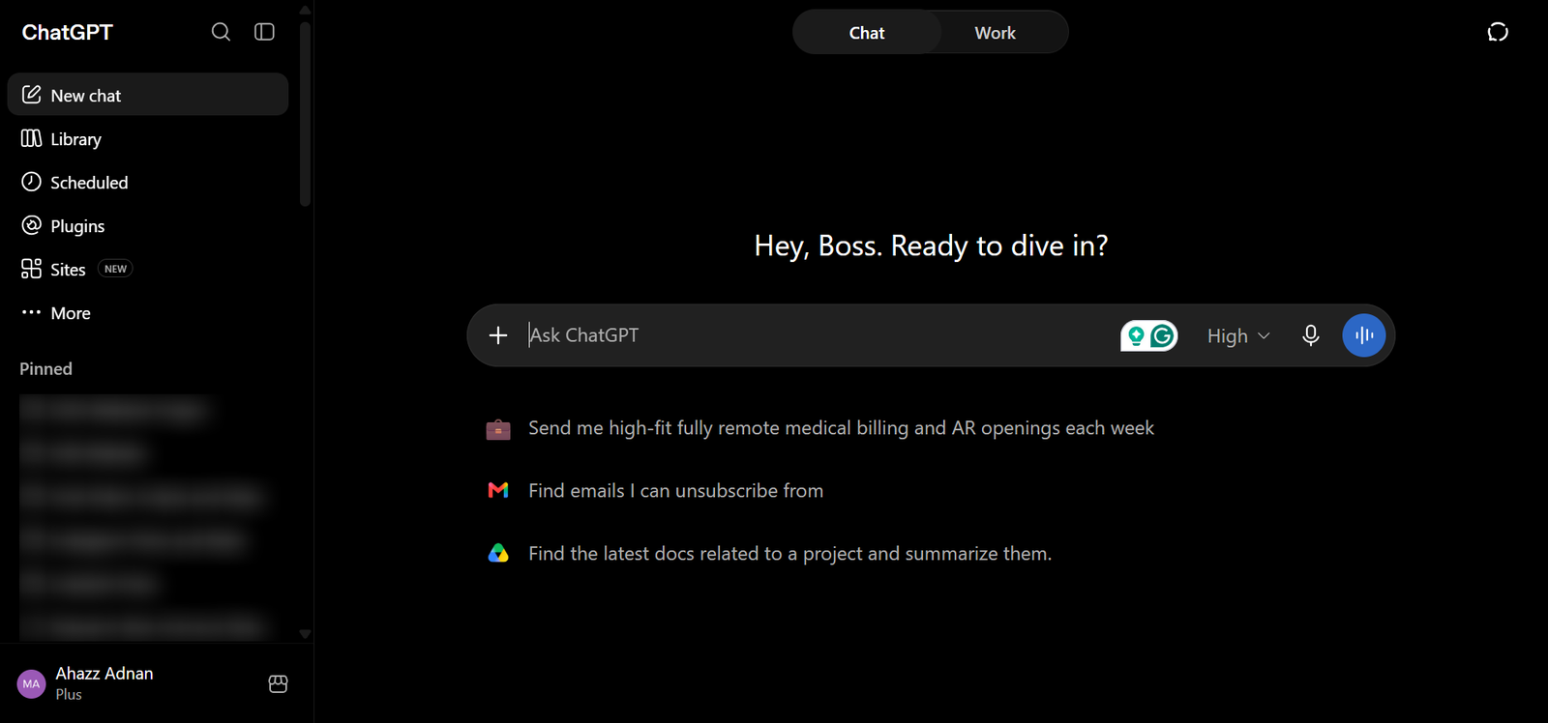Click the Plus plan label under the name
This screenshot has height=723, width=1548.
point(69,694)
